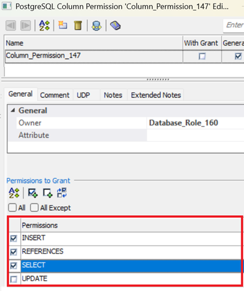Enable the All checkbox
The height and width of the screenshot is (291, 244).
(x=12, y=208)
